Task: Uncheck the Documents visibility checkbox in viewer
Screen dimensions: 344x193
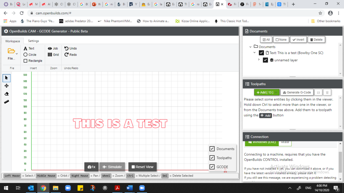Action: click(212, 149)
